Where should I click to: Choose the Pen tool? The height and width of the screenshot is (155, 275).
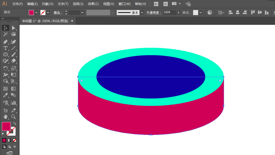coord(5,42)
